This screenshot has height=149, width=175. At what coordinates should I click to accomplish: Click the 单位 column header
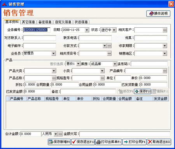(69, 99)
